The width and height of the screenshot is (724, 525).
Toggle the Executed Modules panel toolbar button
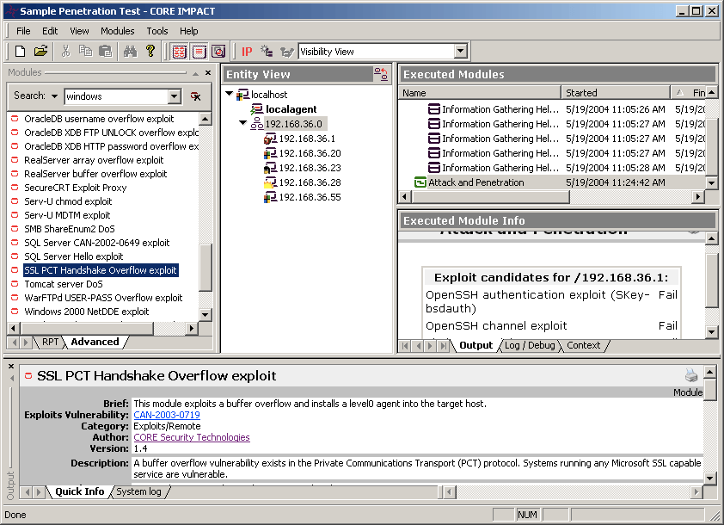tap(199, 52)
